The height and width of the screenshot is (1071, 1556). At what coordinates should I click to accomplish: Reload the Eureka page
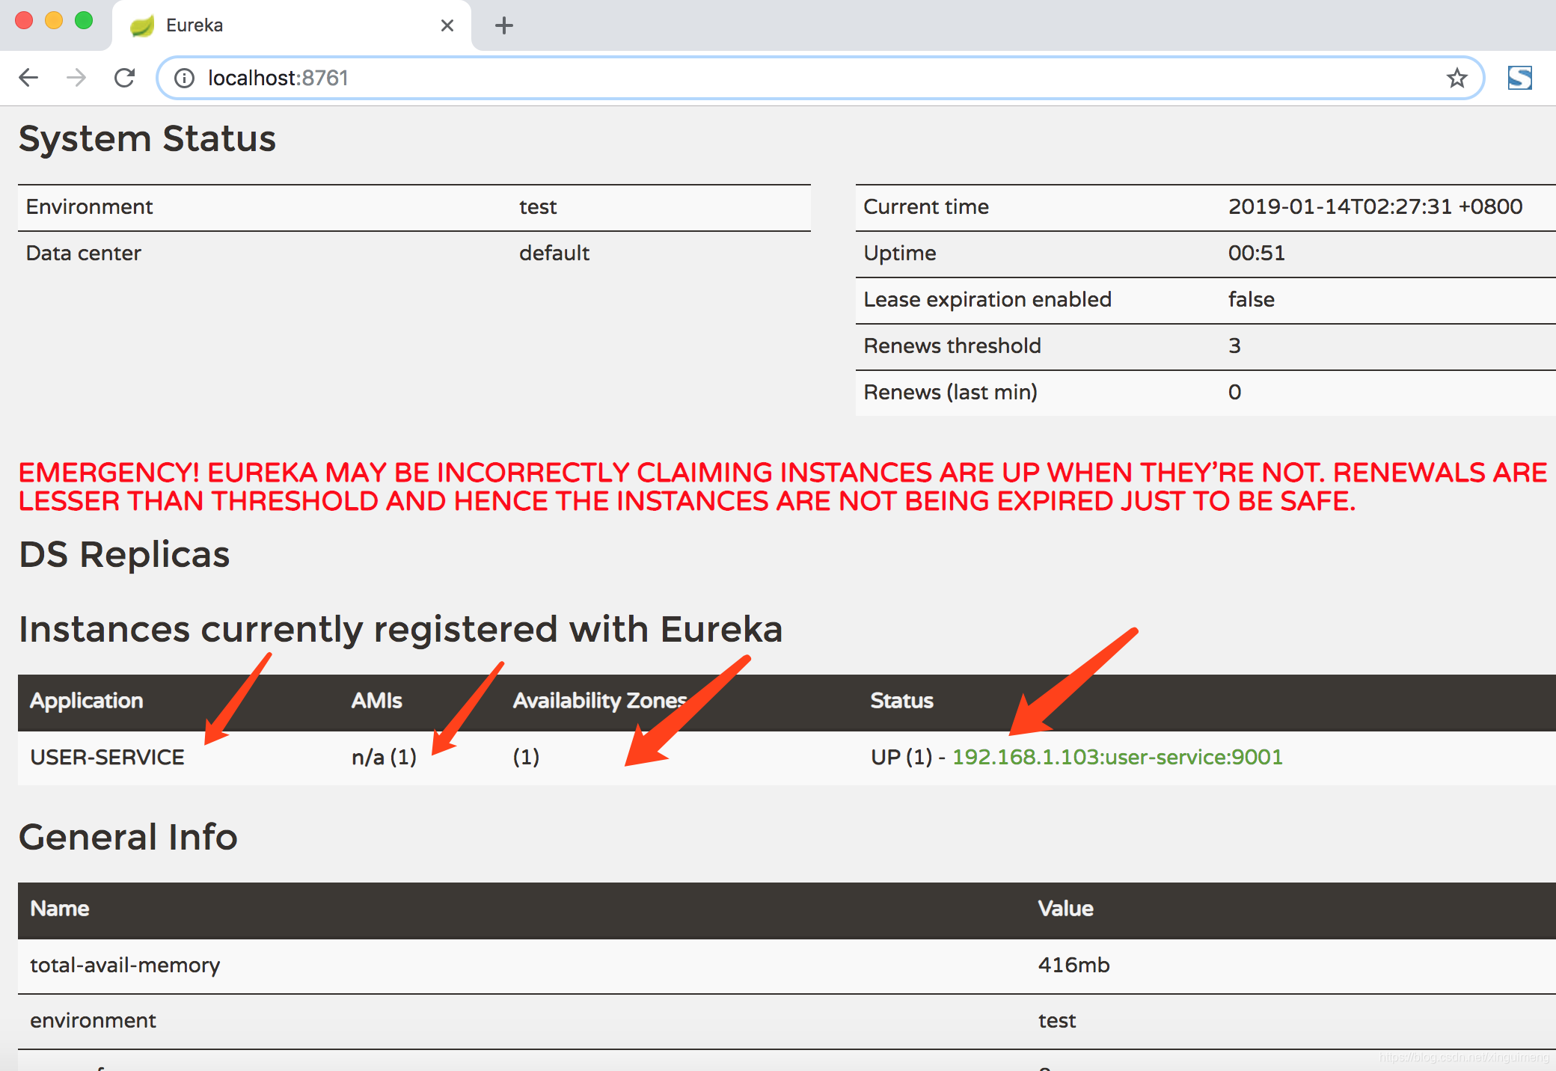point(124,78)
